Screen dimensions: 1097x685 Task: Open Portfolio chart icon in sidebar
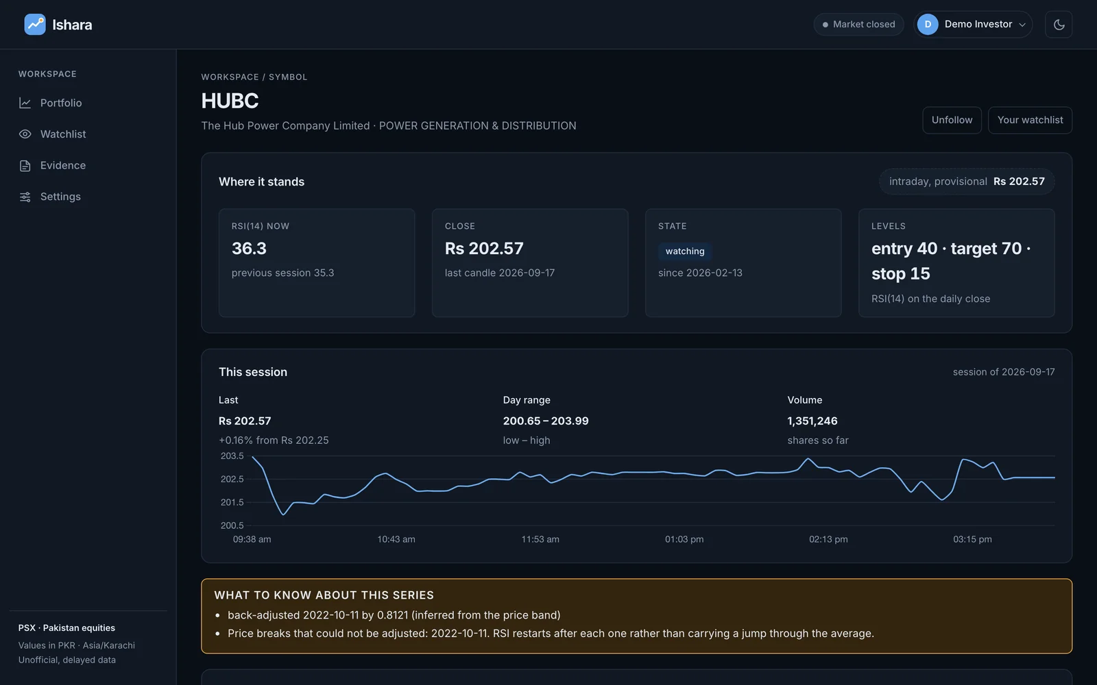pyautogui.click(x=25, y=103)
